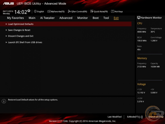Open the Ai Tweaker tab
Screen dimensions: 165x124
47,18
